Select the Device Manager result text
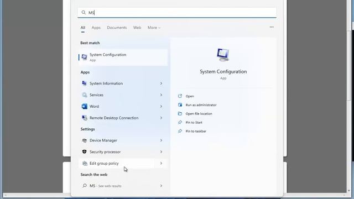354x199 pixels. tap(103, 140)
